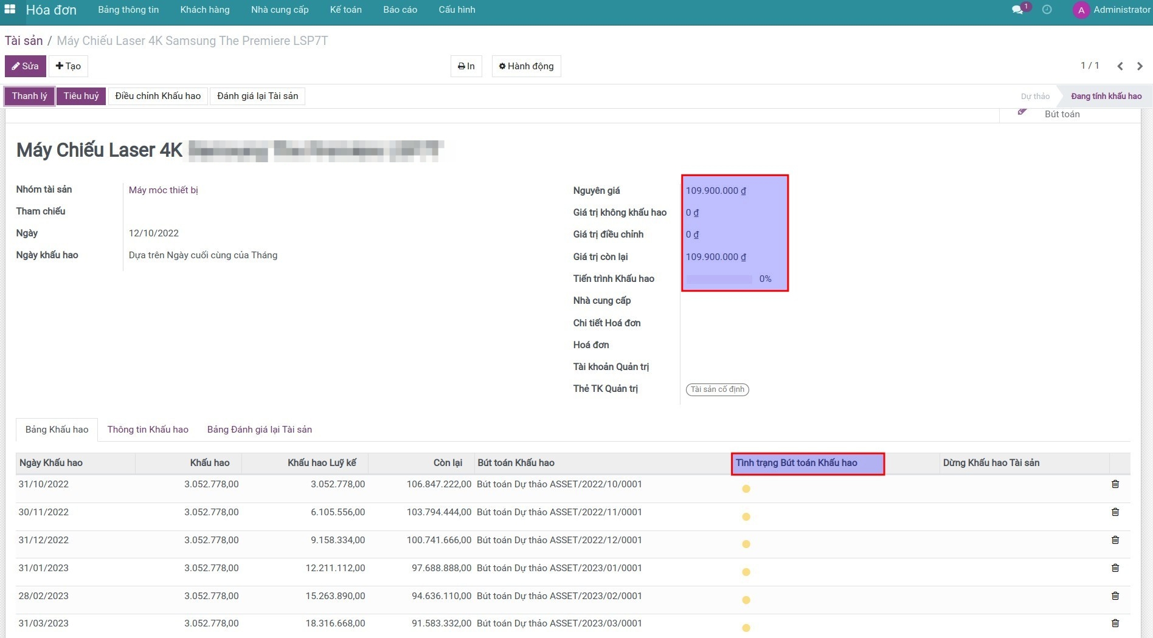Click the Tiến trình Khấu hao progress bar
The width and height of the screenshot is (1153, 638).
coord(719,279)
